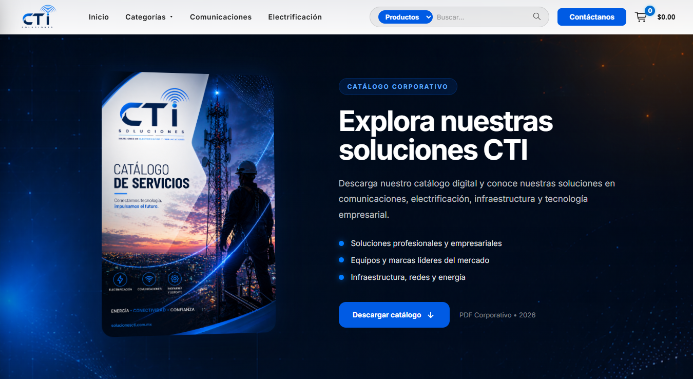This screenshot has height=379, width=693.
Task: Click Energía · Conectividad · Confianza text on cover
Action: click(x=152, y=310)
